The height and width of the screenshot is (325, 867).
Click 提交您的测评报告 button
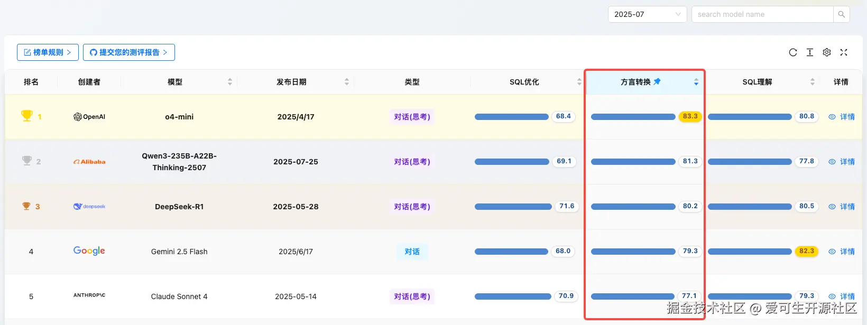click(x=129, y=52)
